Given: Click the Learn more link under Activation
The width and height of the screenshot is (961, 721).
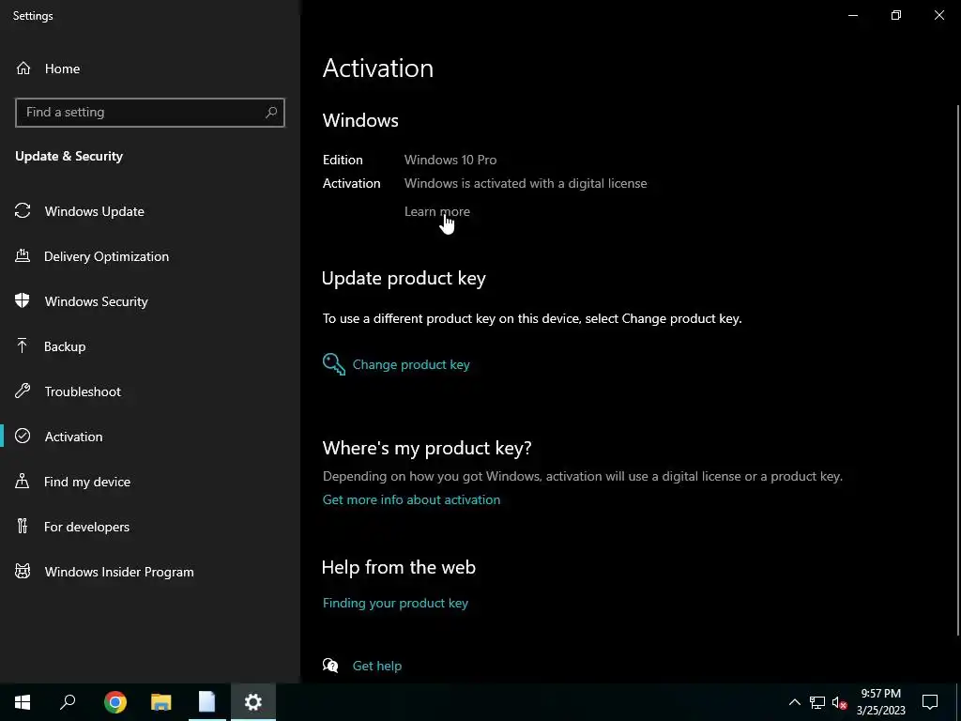Looking at the screenshot, I should (x=437, y=211).
